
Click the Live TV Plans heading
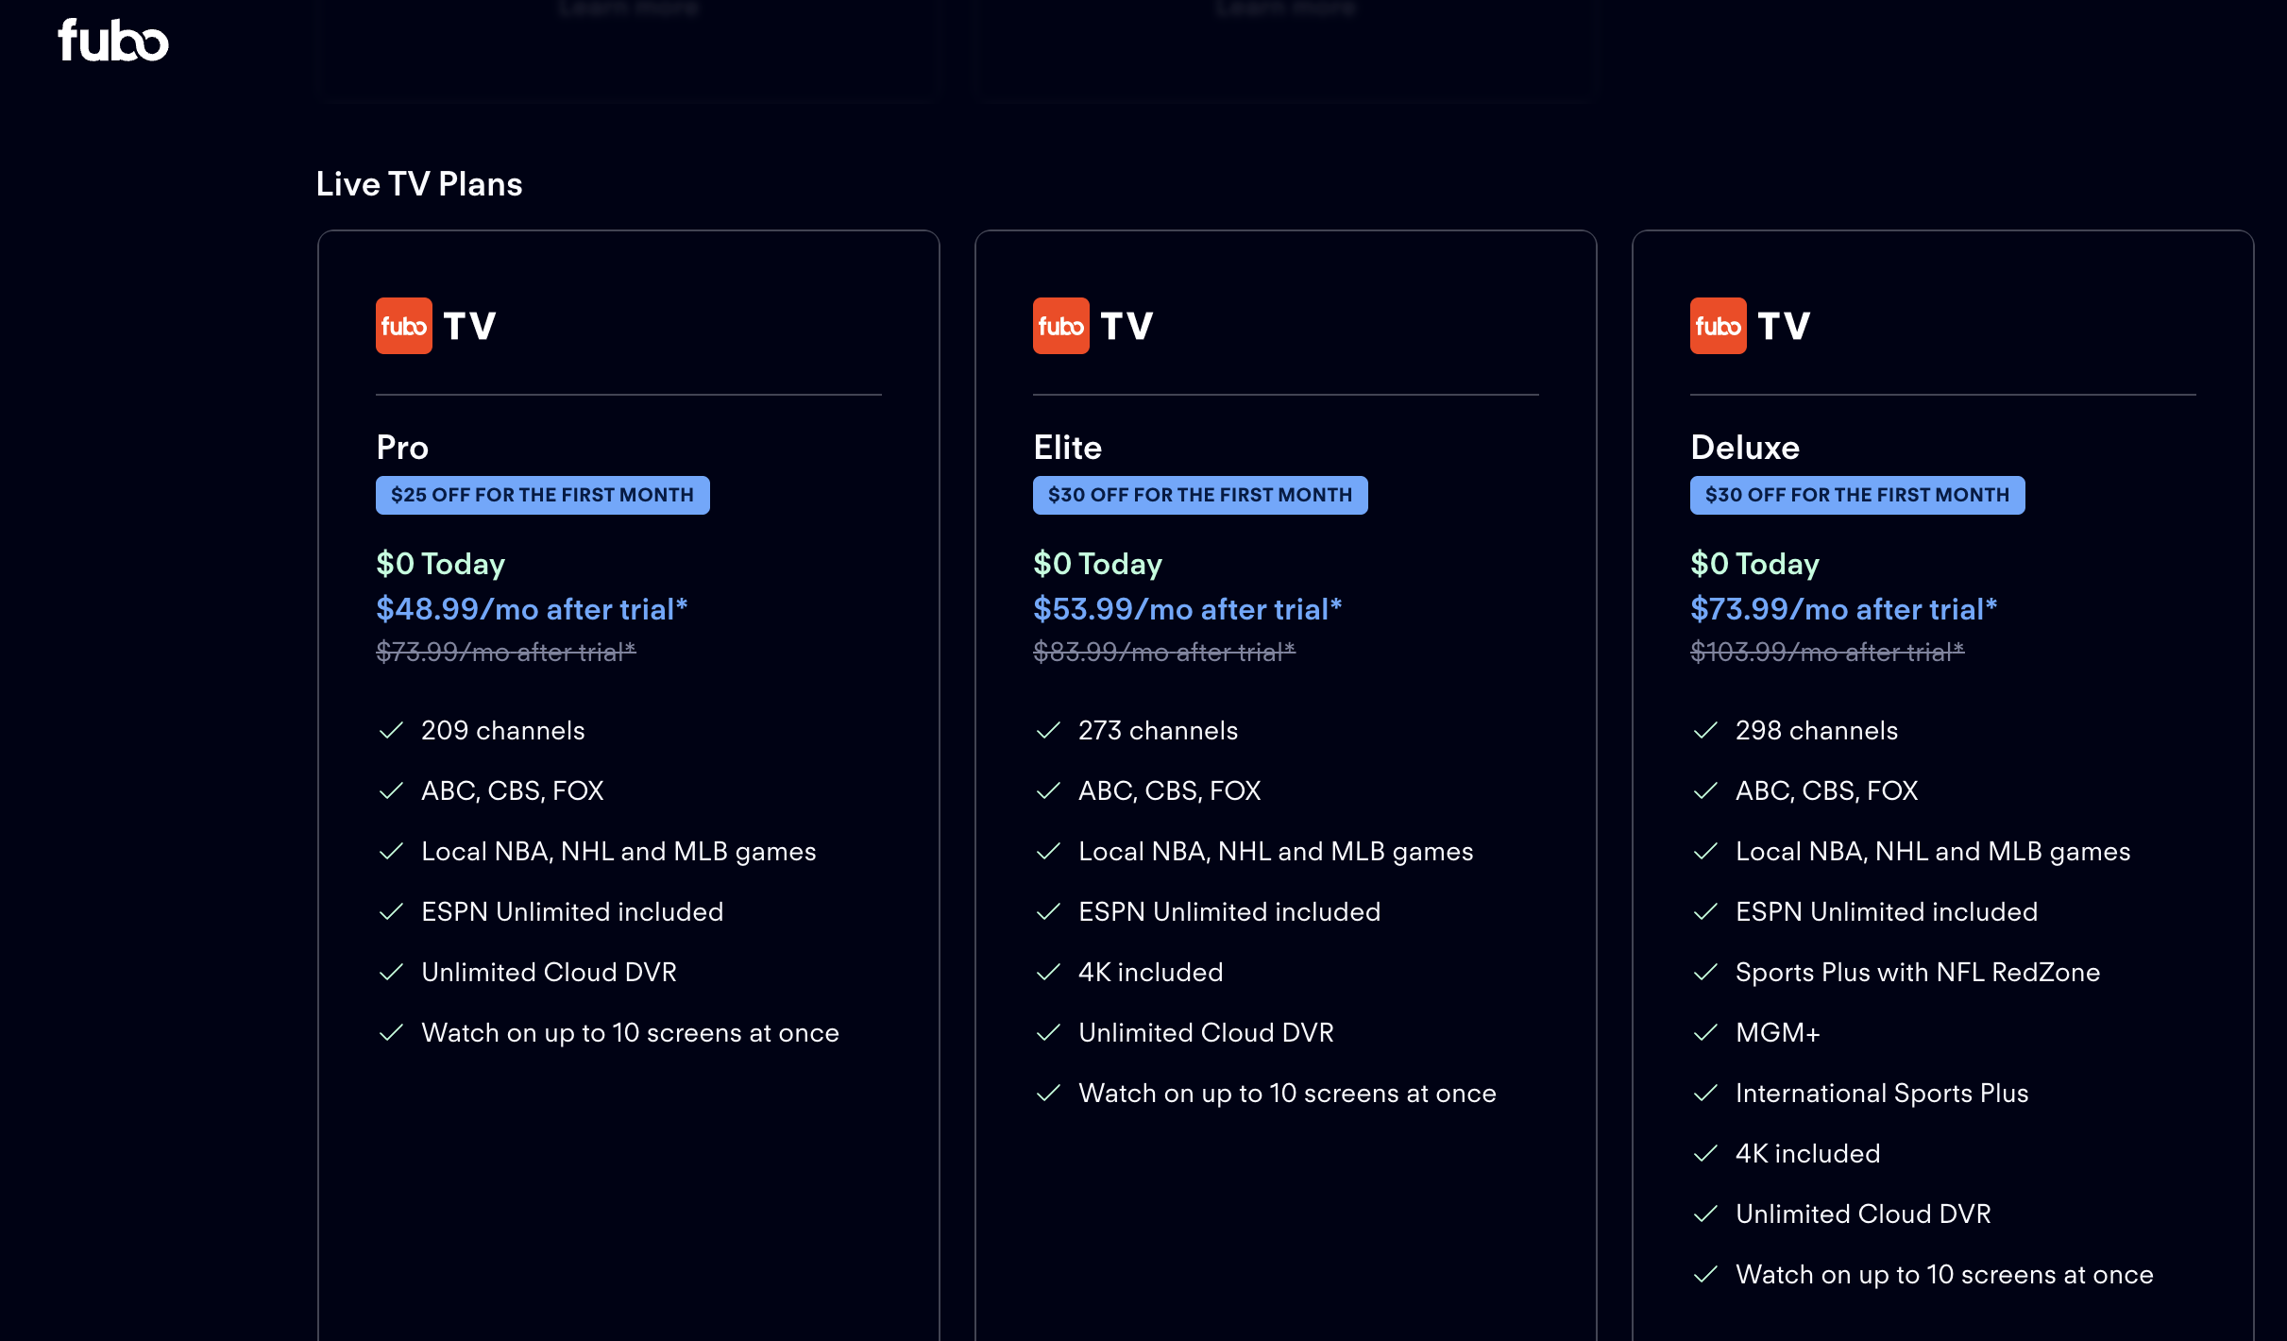(419, 183)
